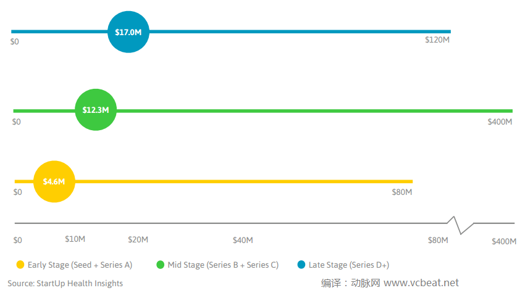Click the Source: StartUp Health Insights text

[x=65, y=284]
